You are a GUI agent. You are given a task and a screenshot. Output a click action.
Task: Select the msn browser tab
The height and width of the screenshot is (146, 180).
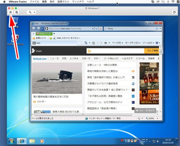tap(54, 43)
